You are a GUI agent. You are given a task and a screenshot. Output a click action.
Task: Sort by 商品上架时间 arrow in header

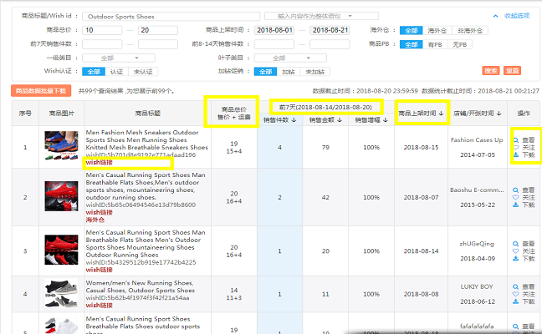coord(441,114)
